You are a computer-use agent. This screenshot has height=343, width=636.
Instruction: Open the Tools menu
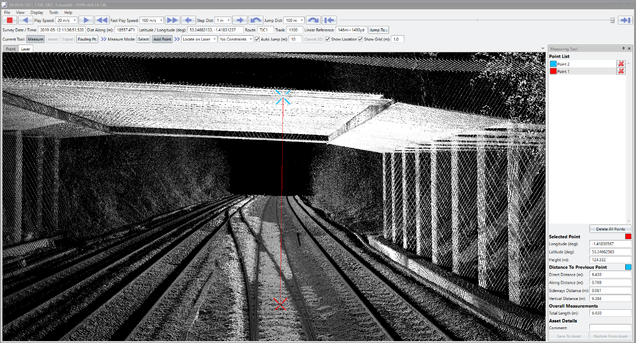[53, 12]
